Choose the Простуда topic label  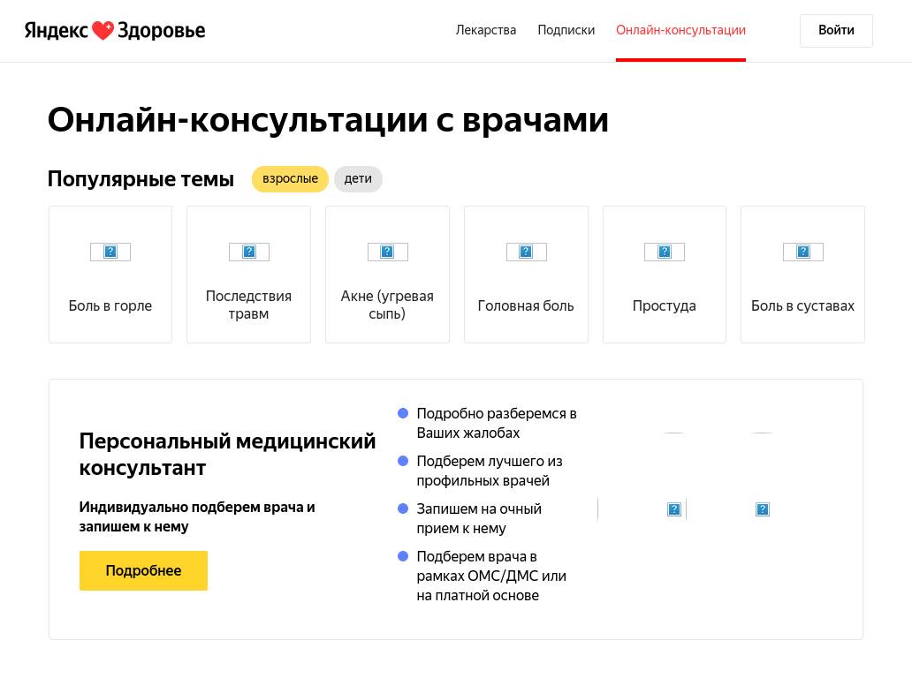[x=664, y=306]
